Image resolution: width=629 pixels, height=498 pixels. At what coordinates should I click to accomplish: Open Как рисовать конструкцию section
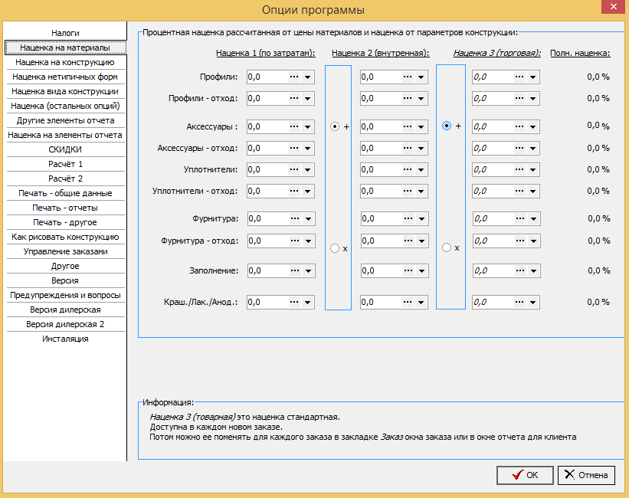coord(65,237)
